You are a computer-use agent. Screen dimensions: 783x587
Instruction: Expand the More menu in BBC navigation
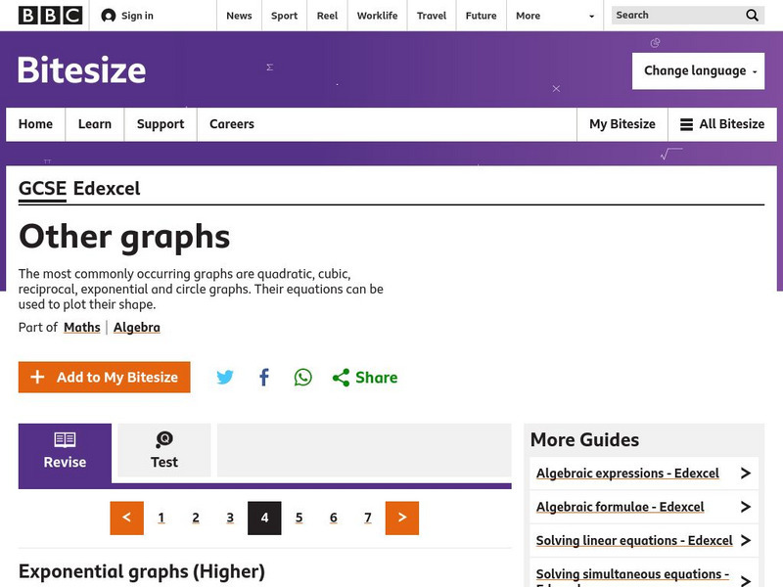point(555,16)
